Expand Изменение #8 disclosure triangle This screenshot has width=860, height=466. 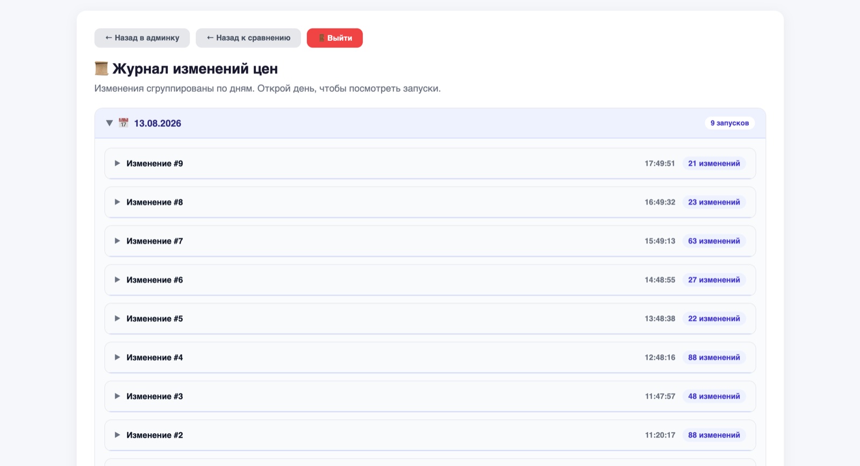[117, 202]
